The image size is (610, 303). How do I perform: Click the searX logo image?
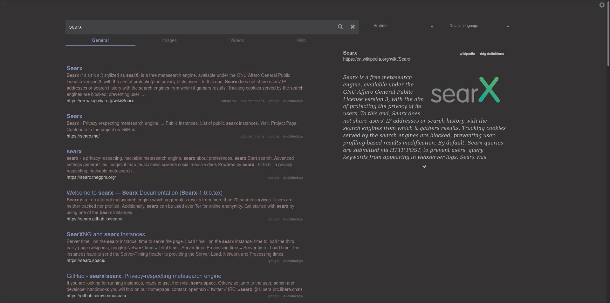tap(465, 90)
